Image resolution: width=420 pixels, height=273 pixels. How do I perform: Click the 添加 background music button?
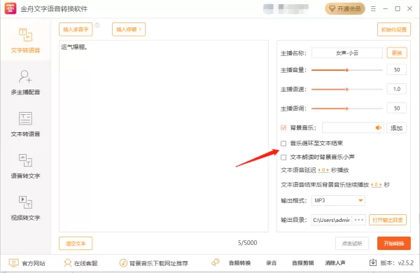point(396,128)
